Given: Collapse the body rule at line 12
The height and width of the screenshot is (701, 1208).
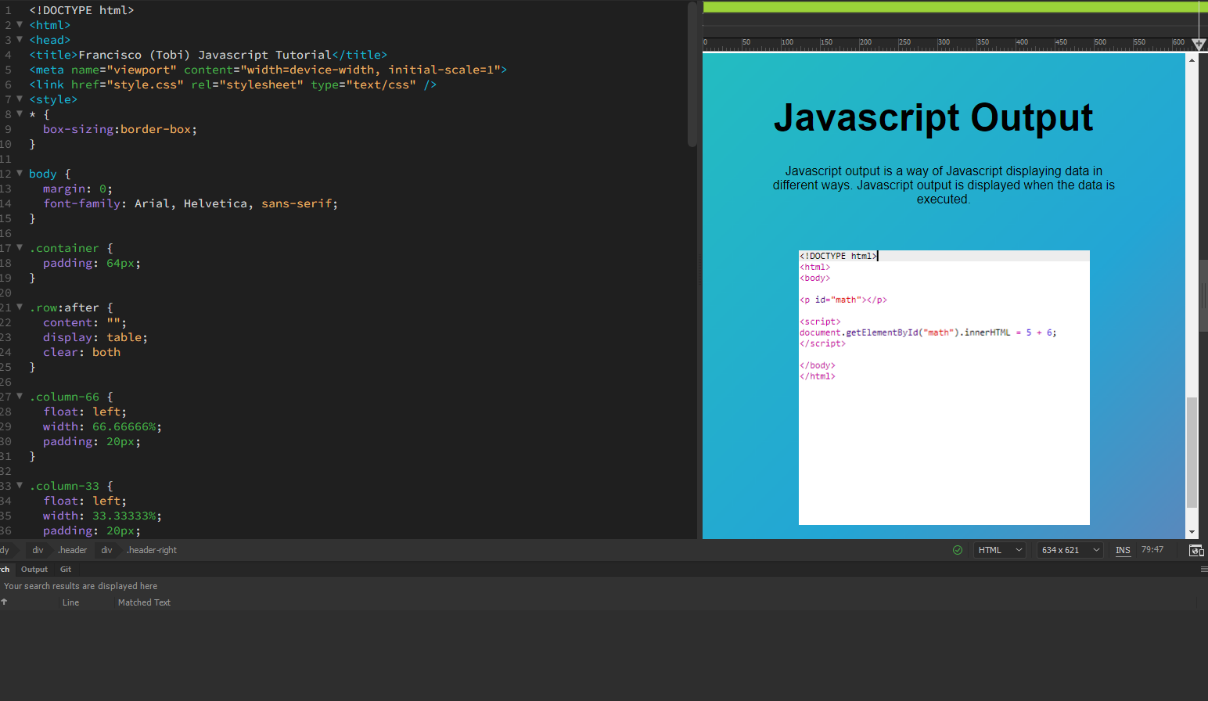Looking at the screenshot, I should tap(20, 173).
